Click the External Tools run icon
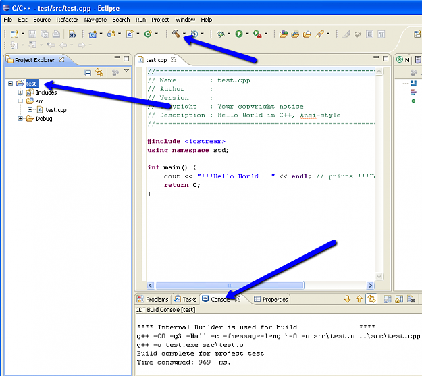The width and height of the screenshot is (422, 376). (x=257, y=34)
